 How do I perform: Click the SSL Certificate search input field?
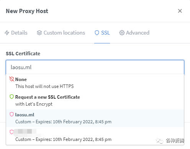[95, 67]
